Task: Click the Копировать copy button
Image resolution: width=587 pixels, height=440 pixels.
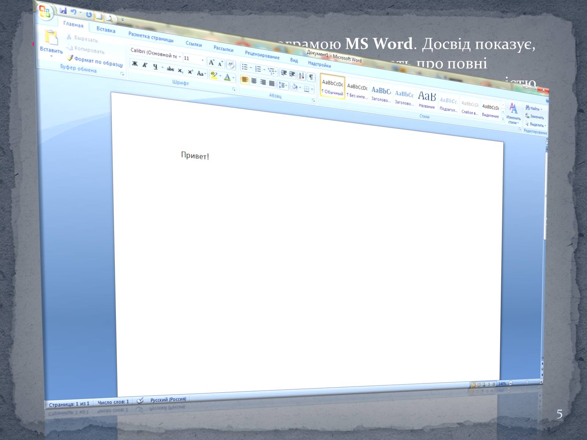Action: (x=85, y=49)
